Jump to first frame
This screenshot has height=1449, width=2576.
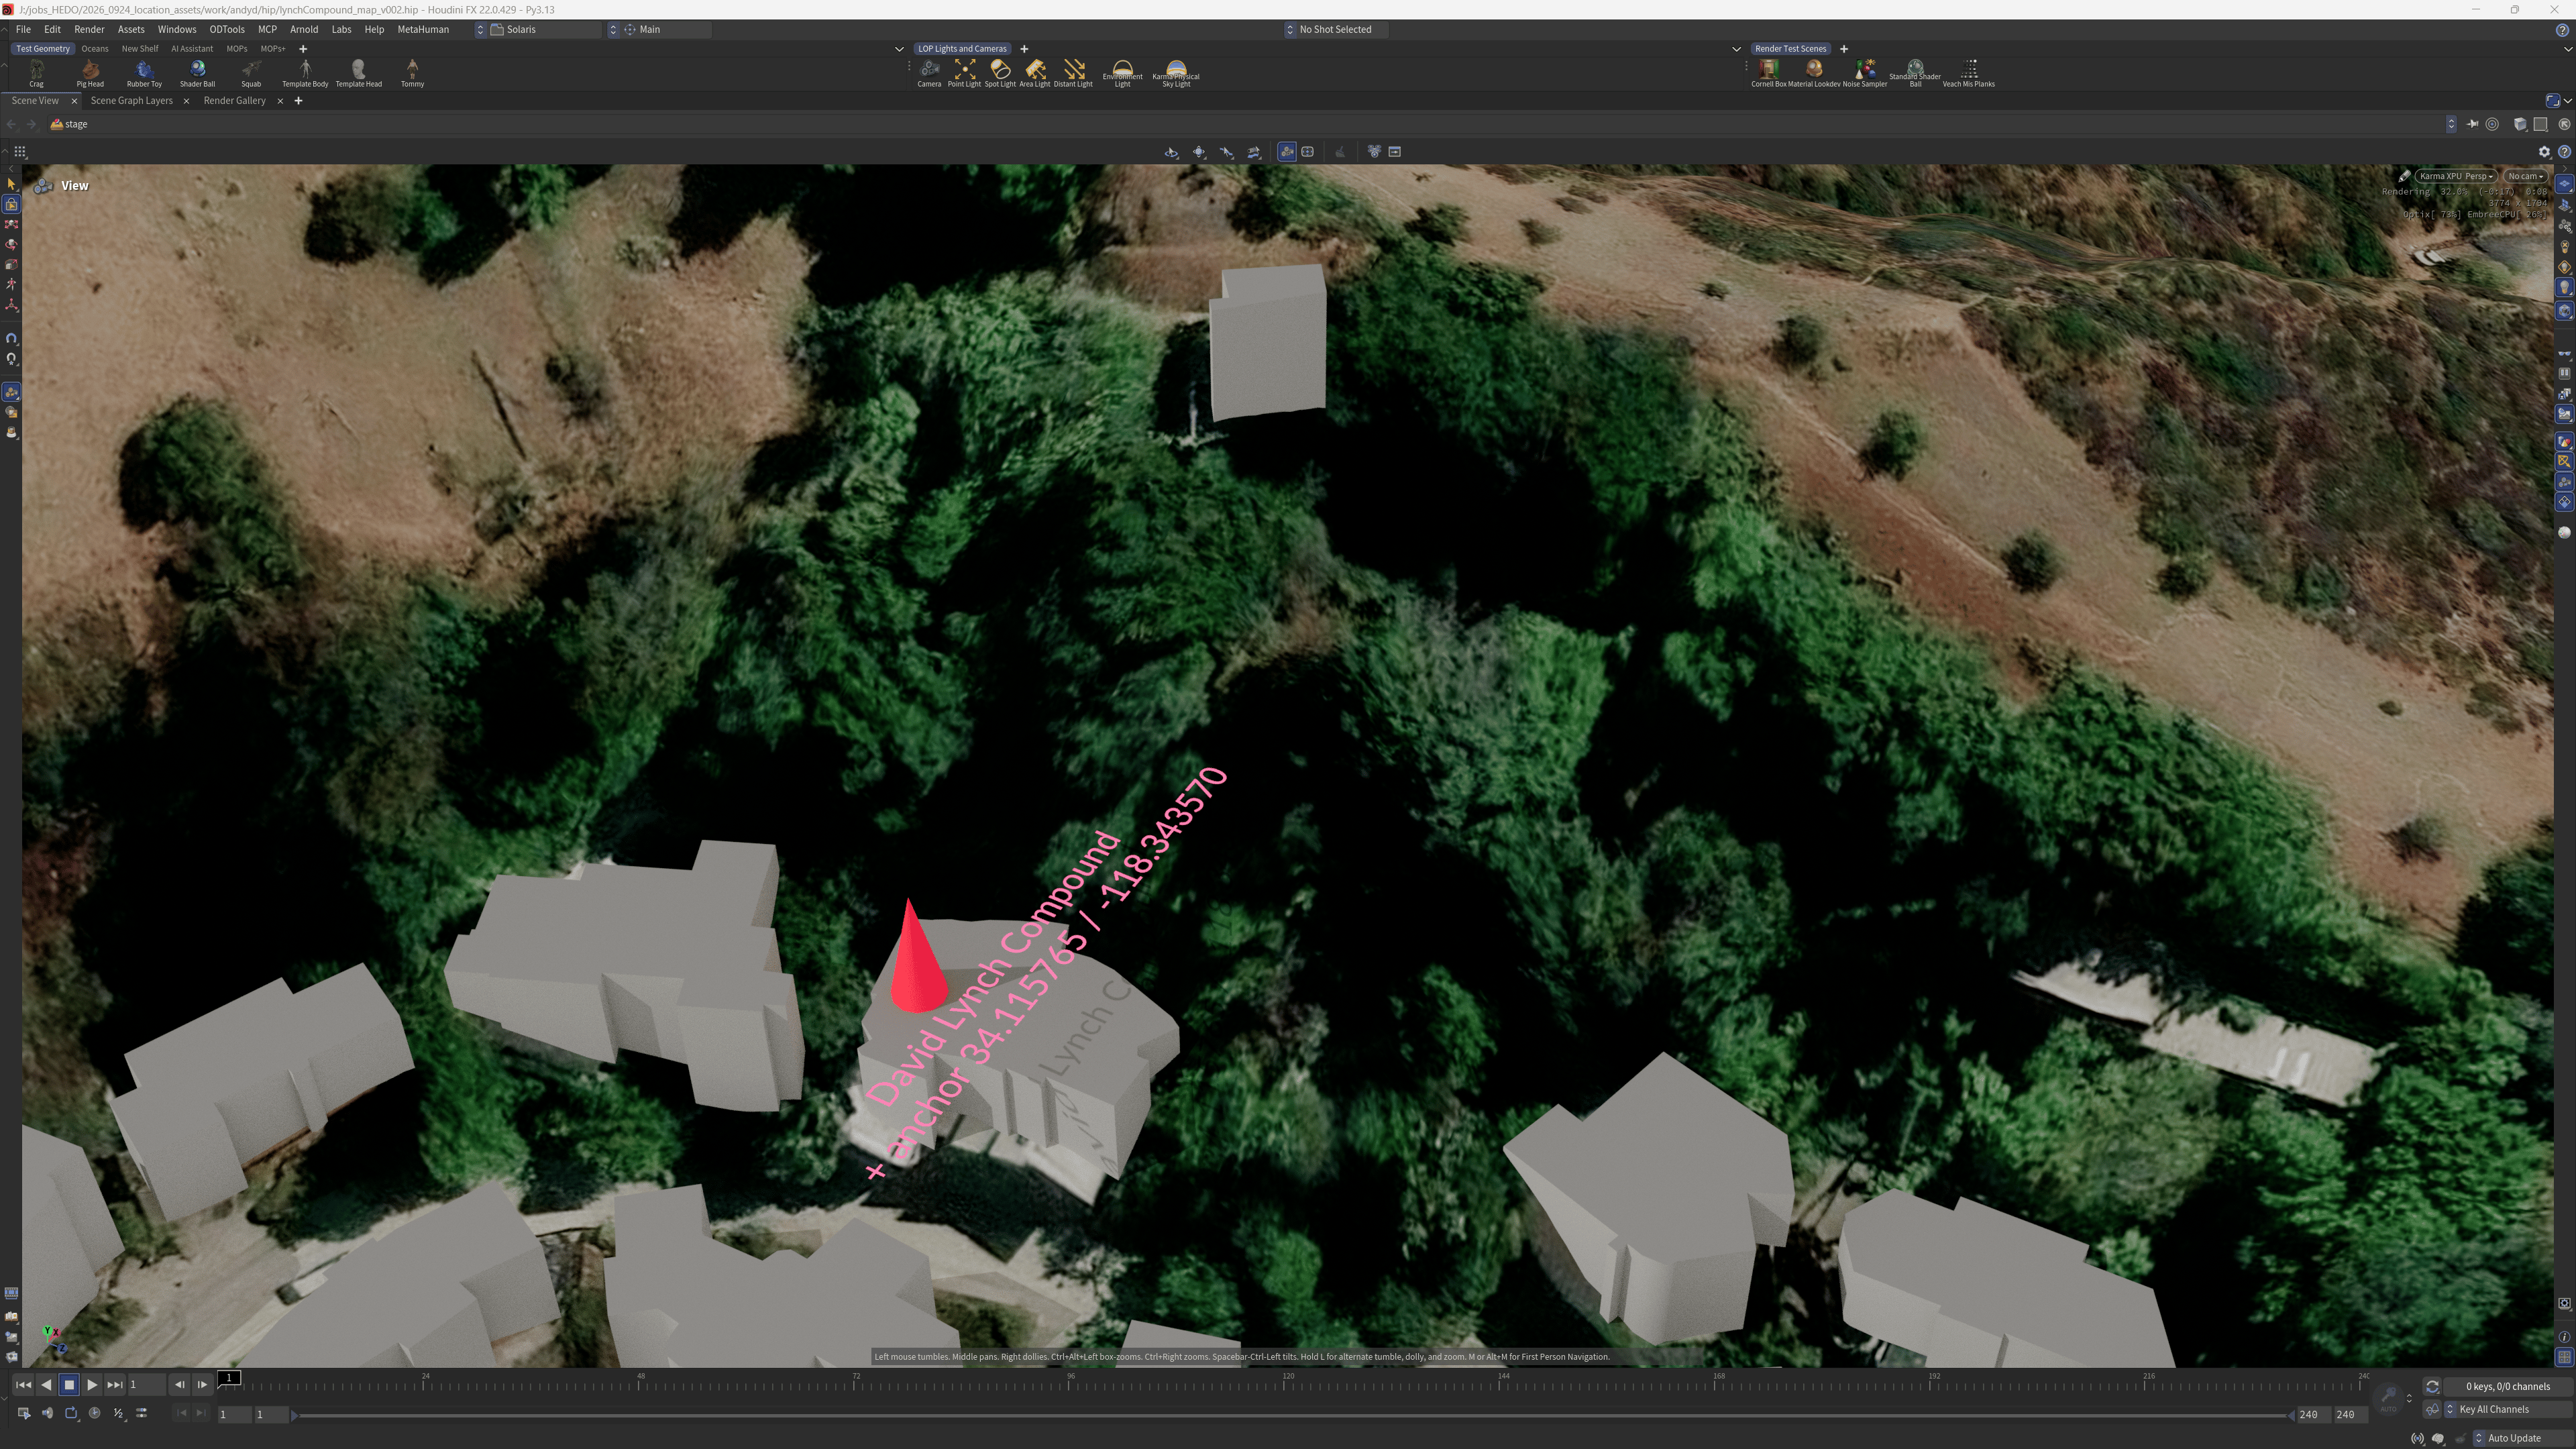coord(23,1385)
